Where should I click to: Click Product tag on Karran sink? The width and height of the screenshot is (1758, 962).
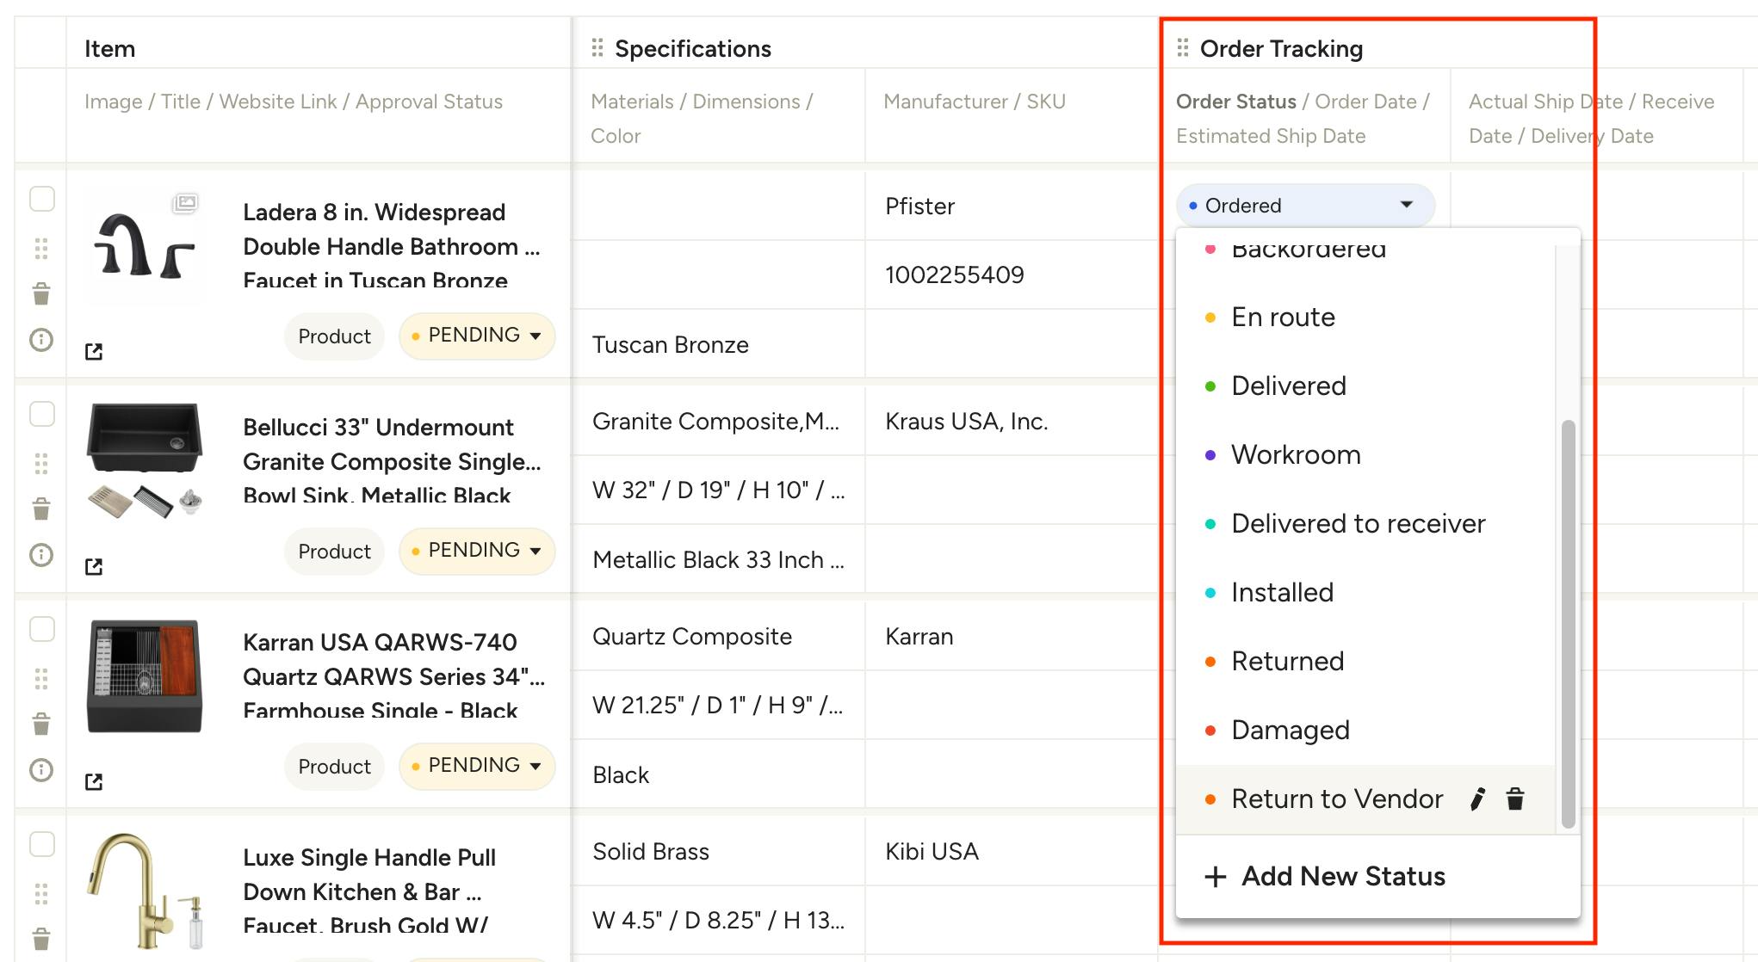point(334,767)
